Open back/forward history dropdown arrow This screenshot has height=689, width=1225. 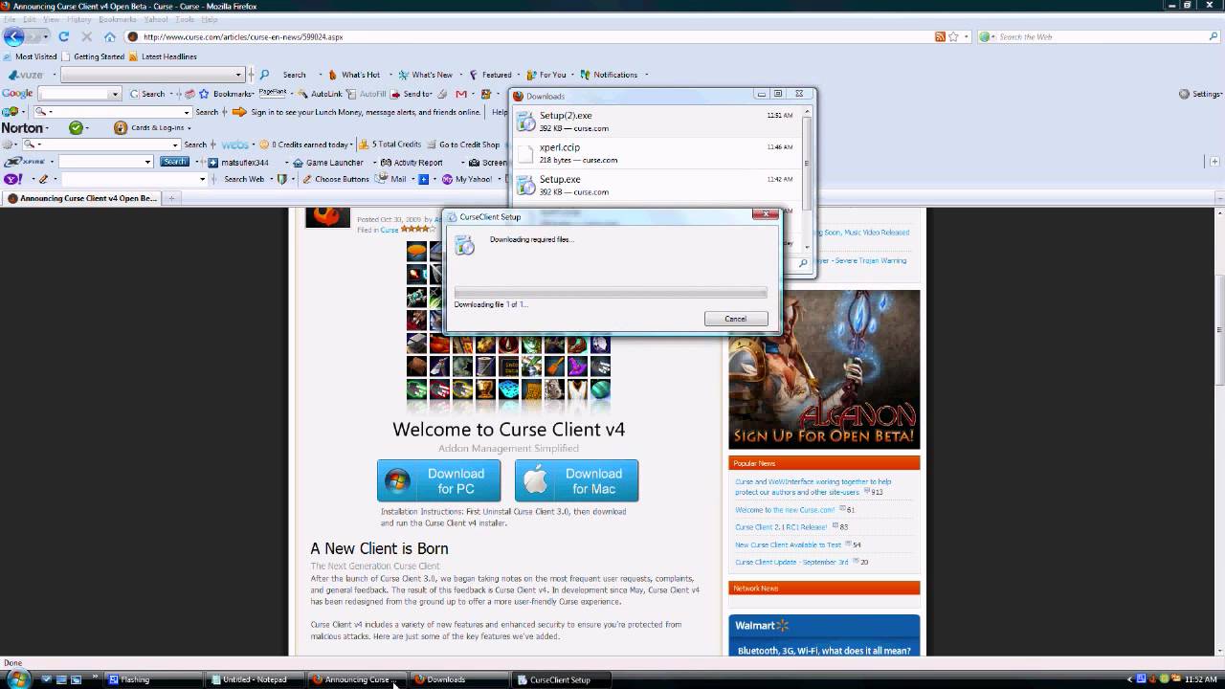45,36
